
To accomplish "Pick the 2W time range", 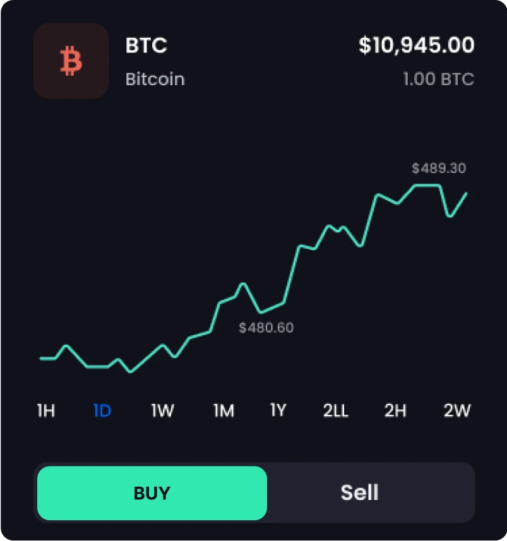I will point(456,411).
